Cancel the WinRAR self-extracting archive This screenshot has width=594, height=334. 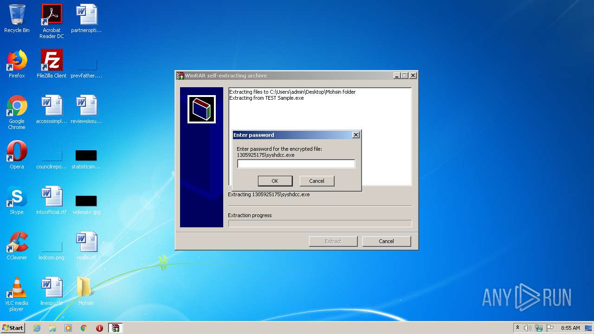387,241
